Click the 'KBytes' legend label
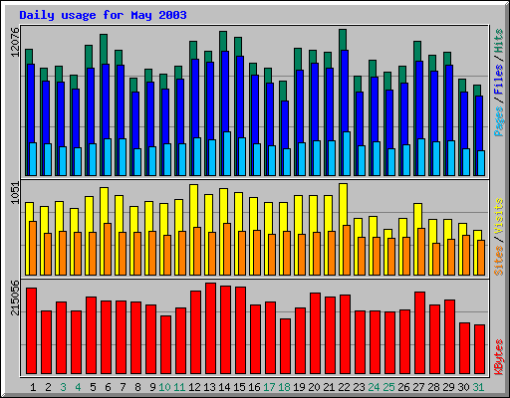Image resolution: width=510 pixels, height=398 pixels. coord(499,357)
